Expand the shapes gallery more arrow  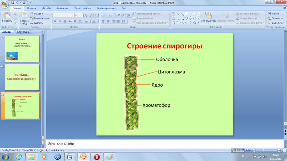pyautogui.click(x=199, y=23)
